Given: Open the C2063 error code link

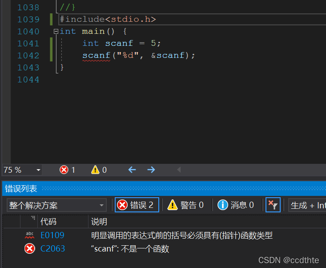Looking at the screenshot, I should (53, 249).
